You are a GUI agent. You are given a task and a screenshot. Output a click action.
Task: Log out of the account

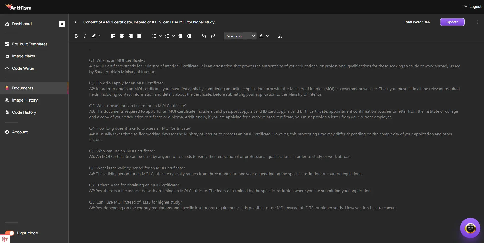coord(473,7)
